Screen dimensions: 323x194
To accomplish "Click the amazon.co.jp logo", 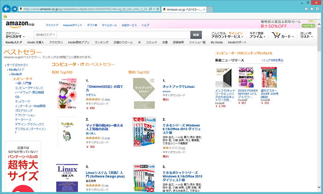I will click(x=20, y=24).
